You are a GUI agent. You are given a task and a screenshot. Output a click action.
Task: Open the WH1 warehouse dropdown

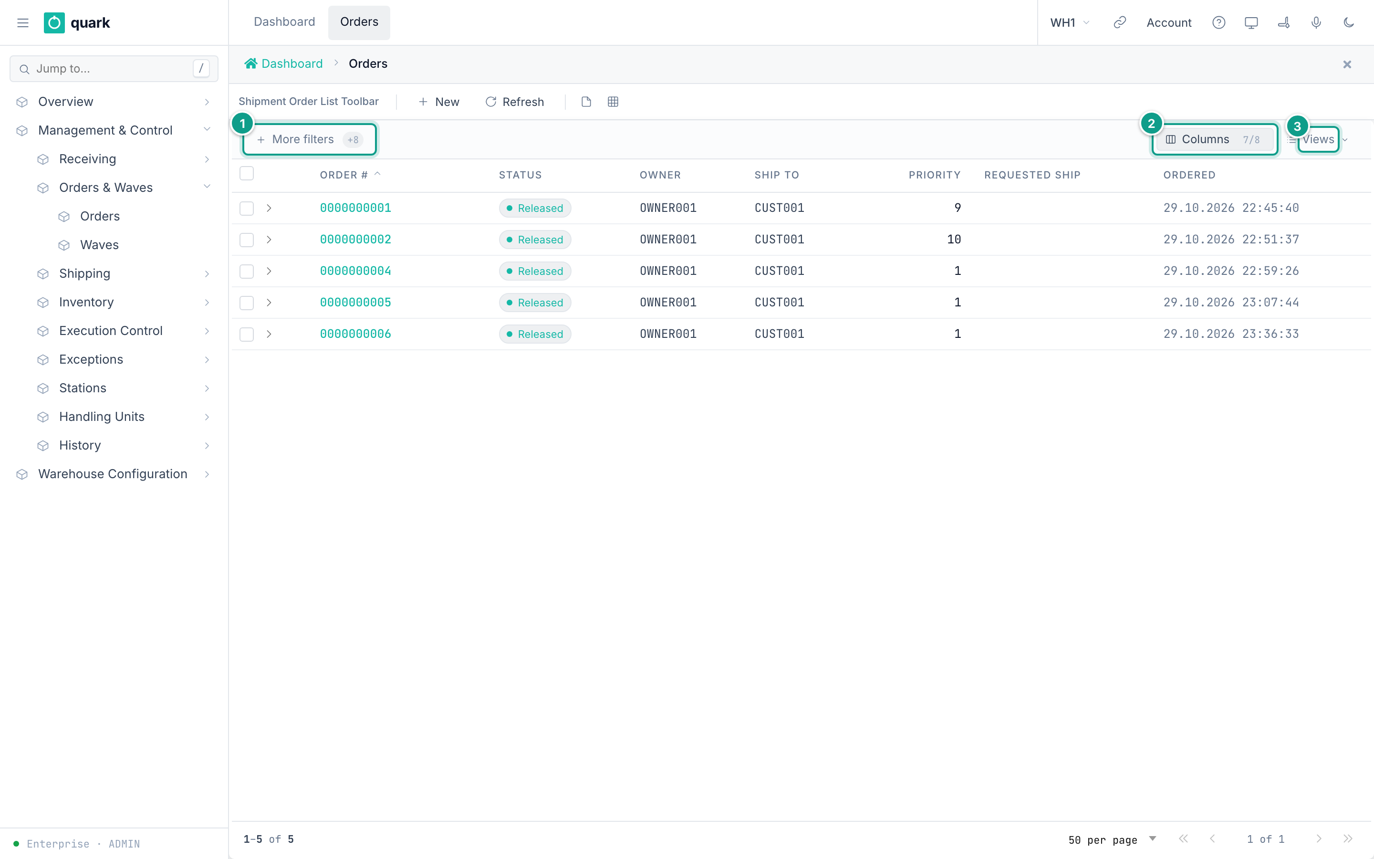click(x=1070, y=23)
